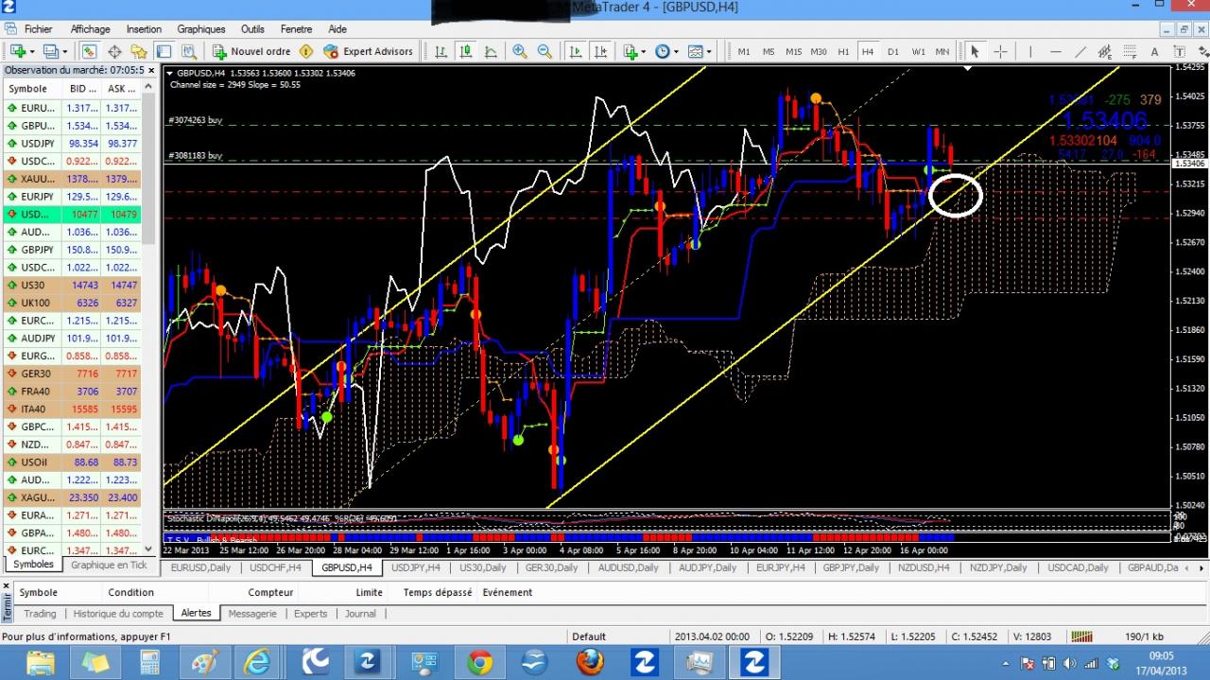Switch to bar chart display
The width and height of the screenshot is (1210, 680).
(441, 51)
